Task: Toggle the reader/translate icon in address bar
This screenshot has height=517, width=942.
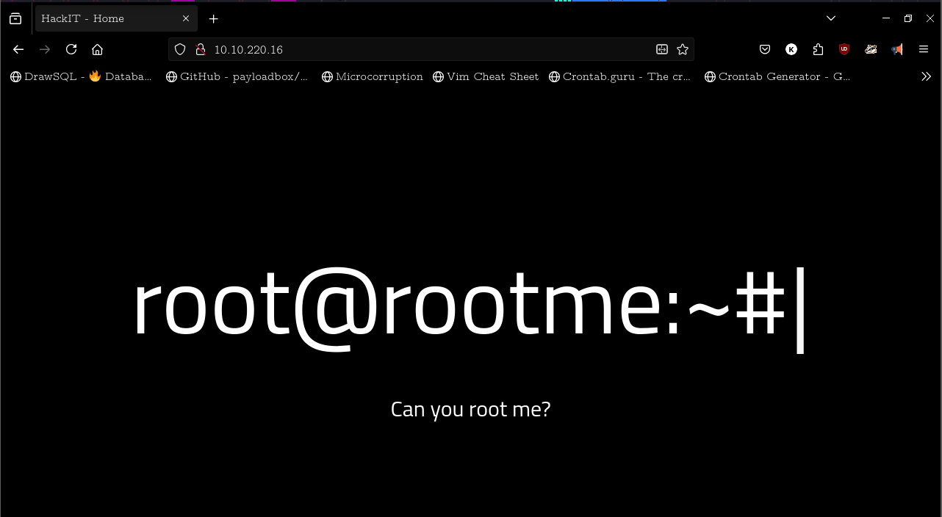Action: click(662, 49)
